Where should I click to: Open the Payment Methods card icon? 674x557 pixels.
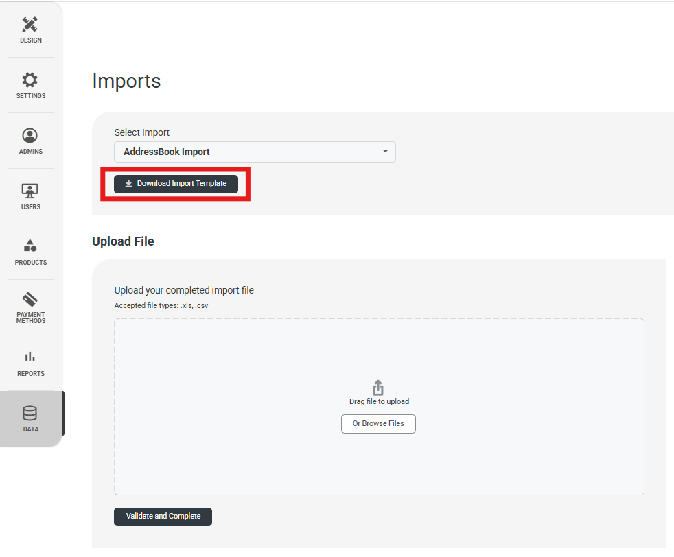(x=30, y=300)
